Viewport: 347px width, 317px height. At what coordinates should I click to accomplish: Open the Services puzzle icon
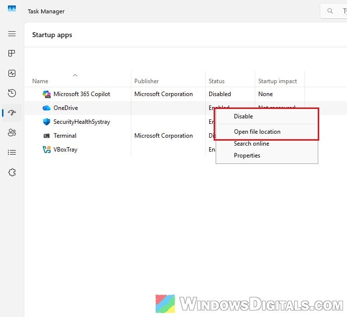coord(12,172)
